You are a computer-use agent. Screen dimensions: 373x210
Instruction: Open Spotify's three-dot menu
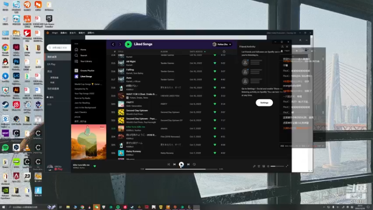pyautogui.click(x=76, y=44)
